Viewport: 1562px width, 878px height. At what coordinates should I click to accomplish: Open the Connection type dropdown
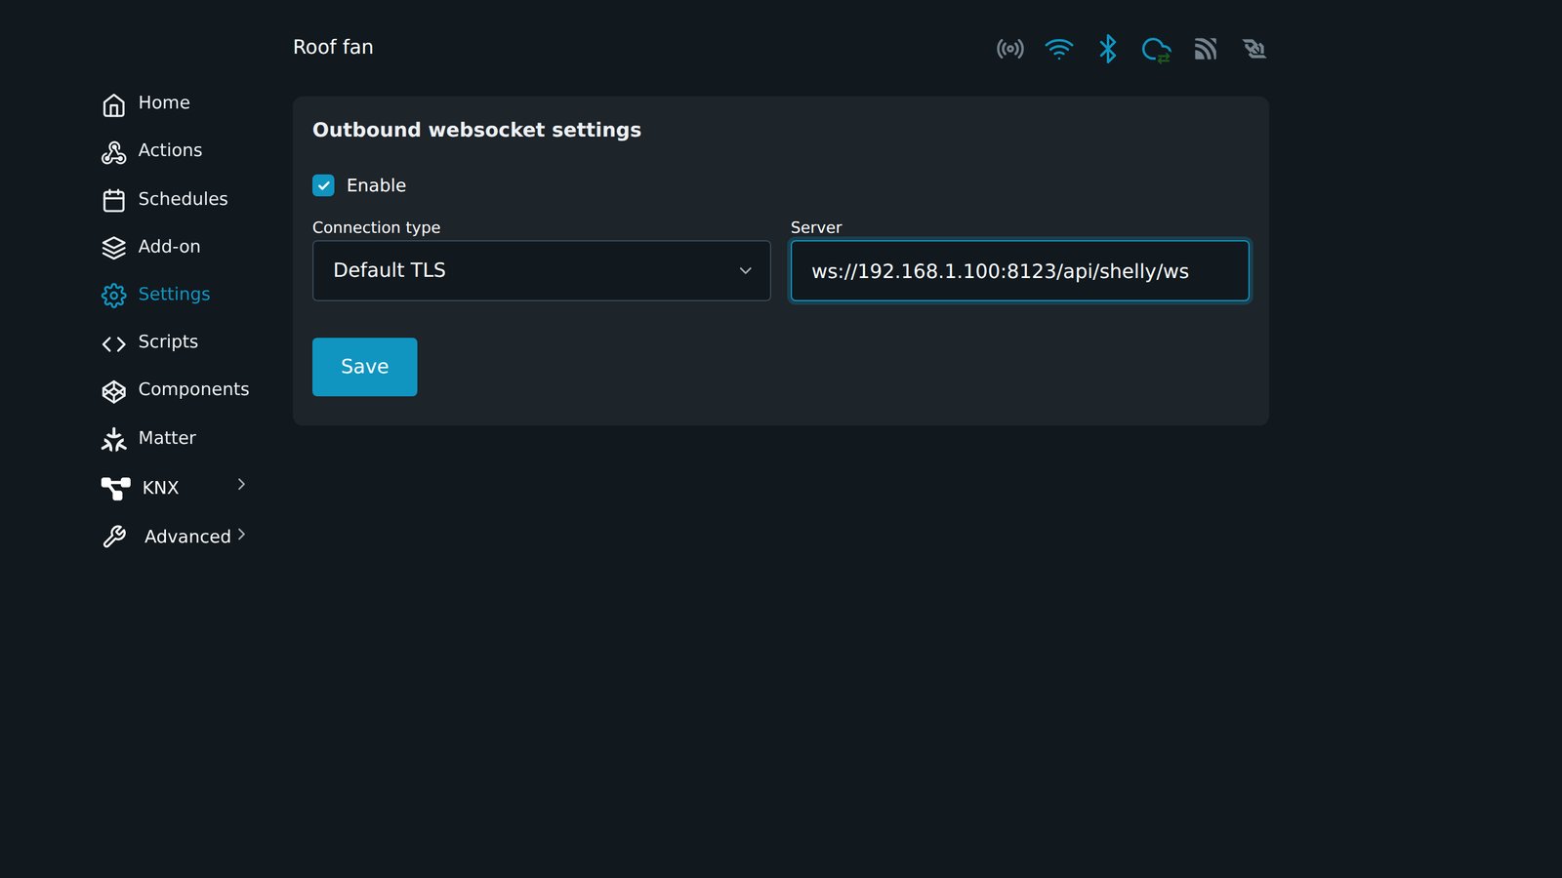coord(542,270)
